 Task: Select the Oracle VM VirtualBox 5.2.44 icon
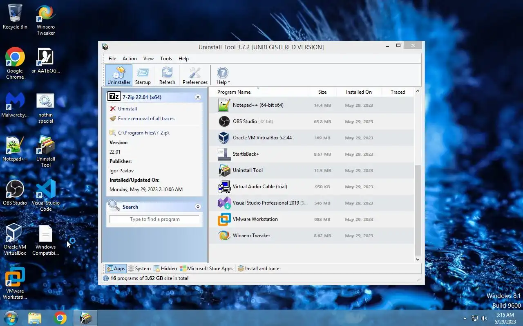pyautogui.click(x=224, y=138)
